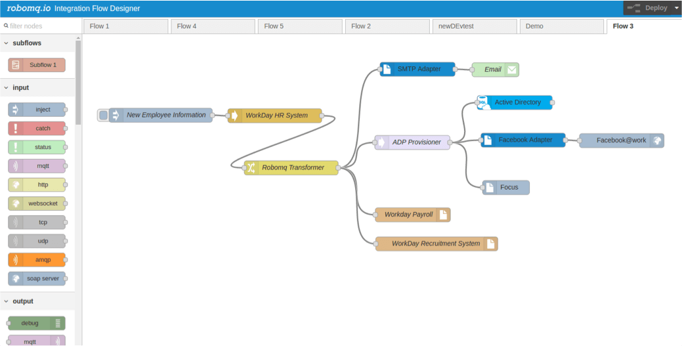Click output port of Robomq Transformer

338,167
